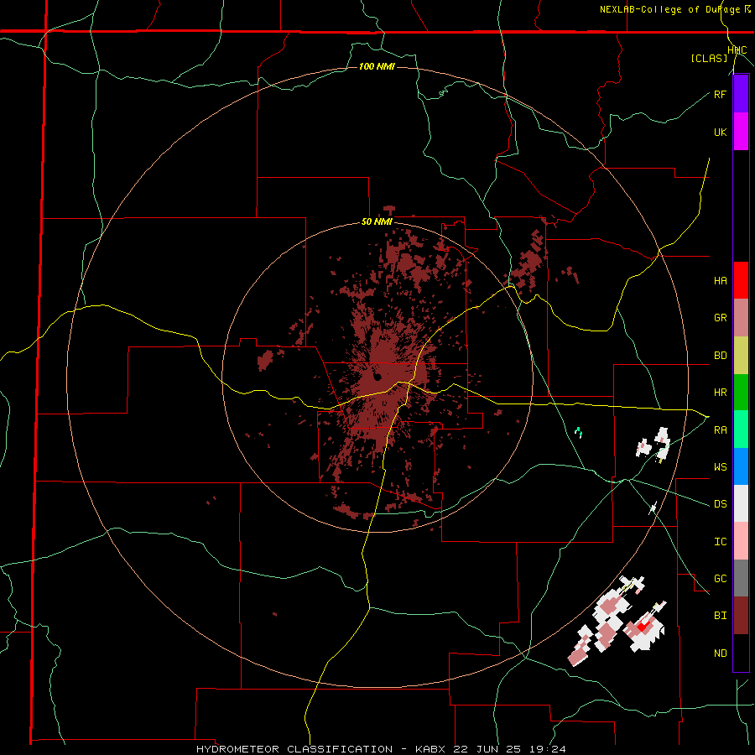
Task: Click the HA legend label
Action: point(720,281)
